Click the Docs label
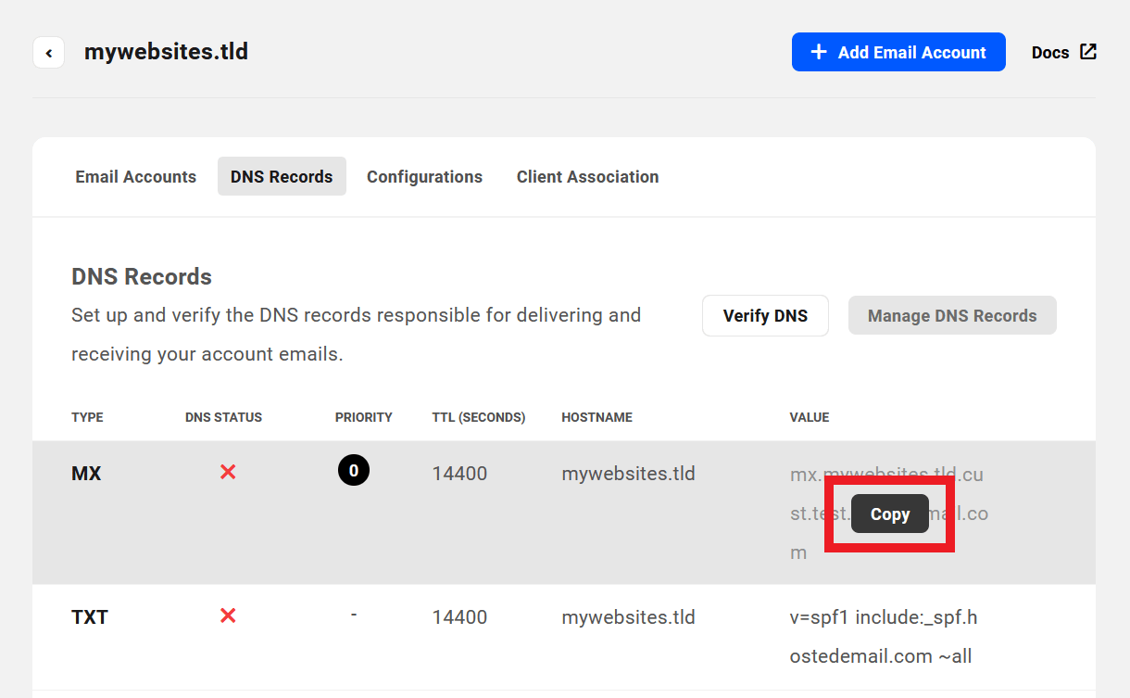 (1050, 52)
